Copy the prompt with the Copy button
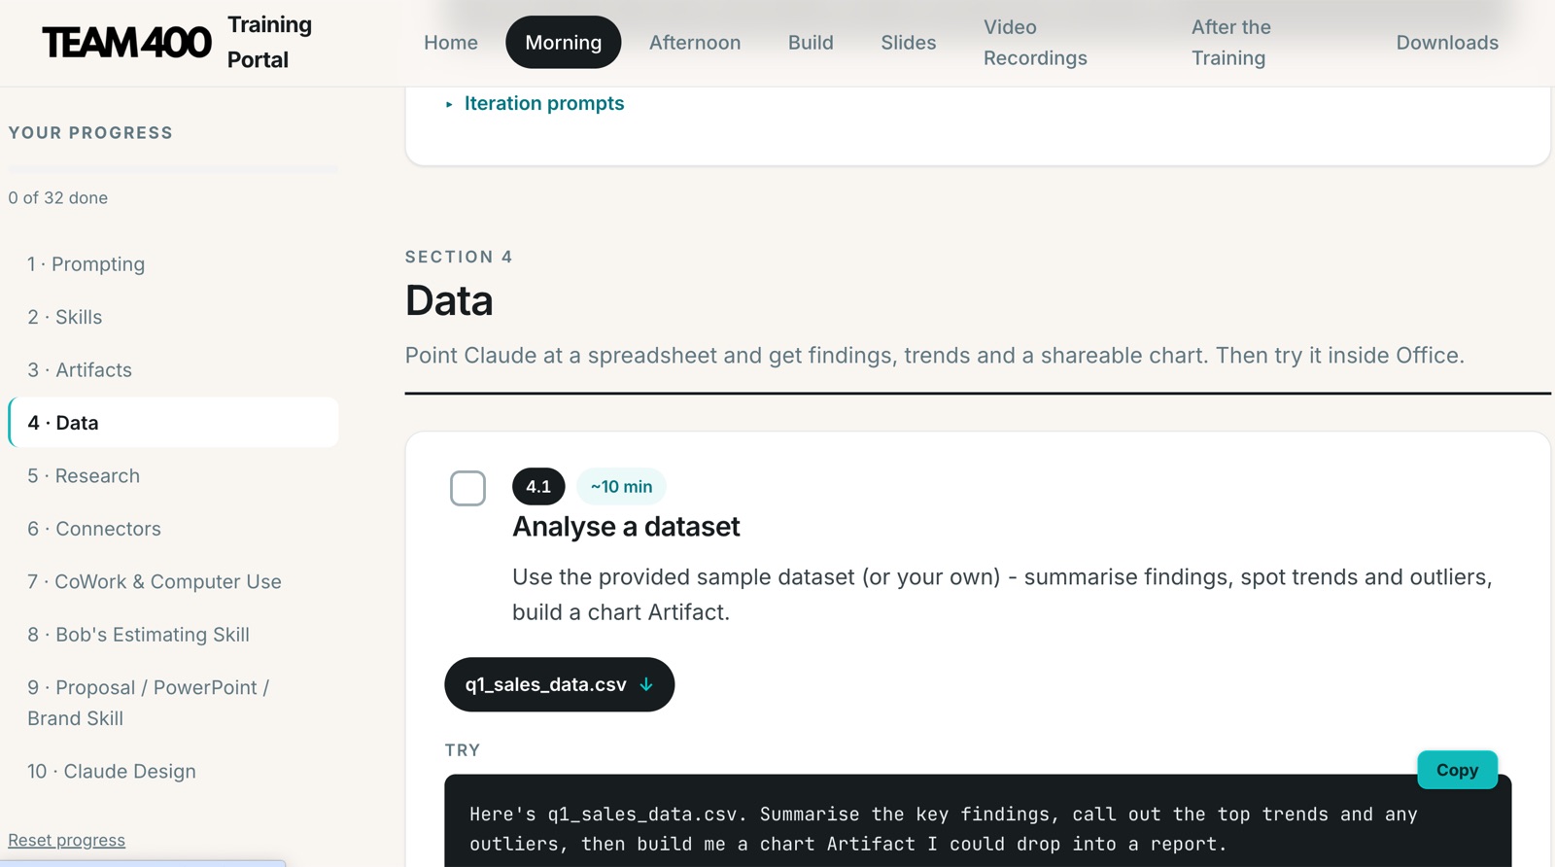Viewport: 1555px width, 867px height. click(x=1457, y=770)
